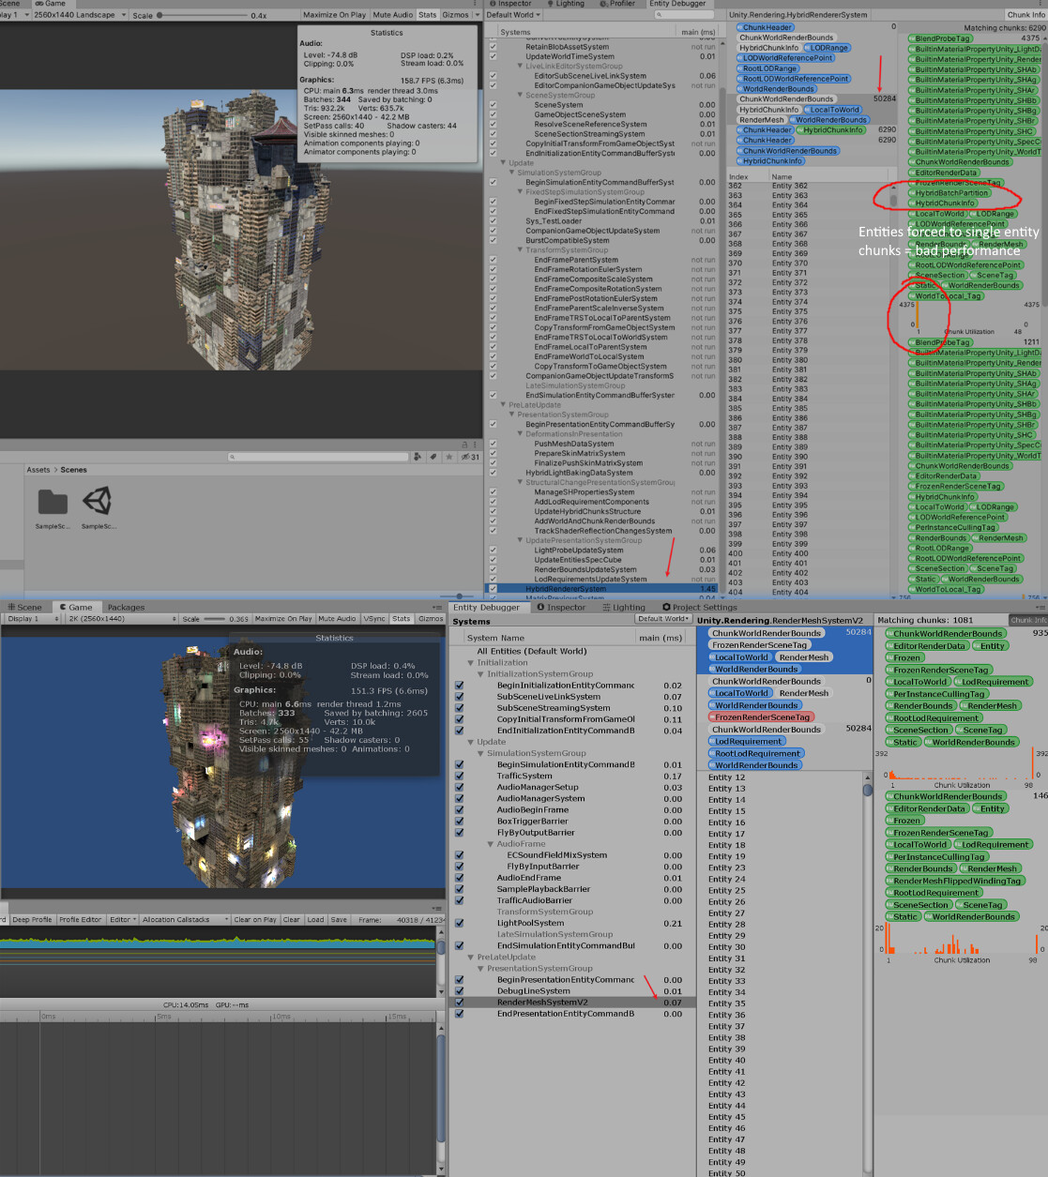This screenshot has height=1177, width=1048.
Task: Collapse the TransformSystemGroup node in the upper Systems list
Action: [520, 250]
